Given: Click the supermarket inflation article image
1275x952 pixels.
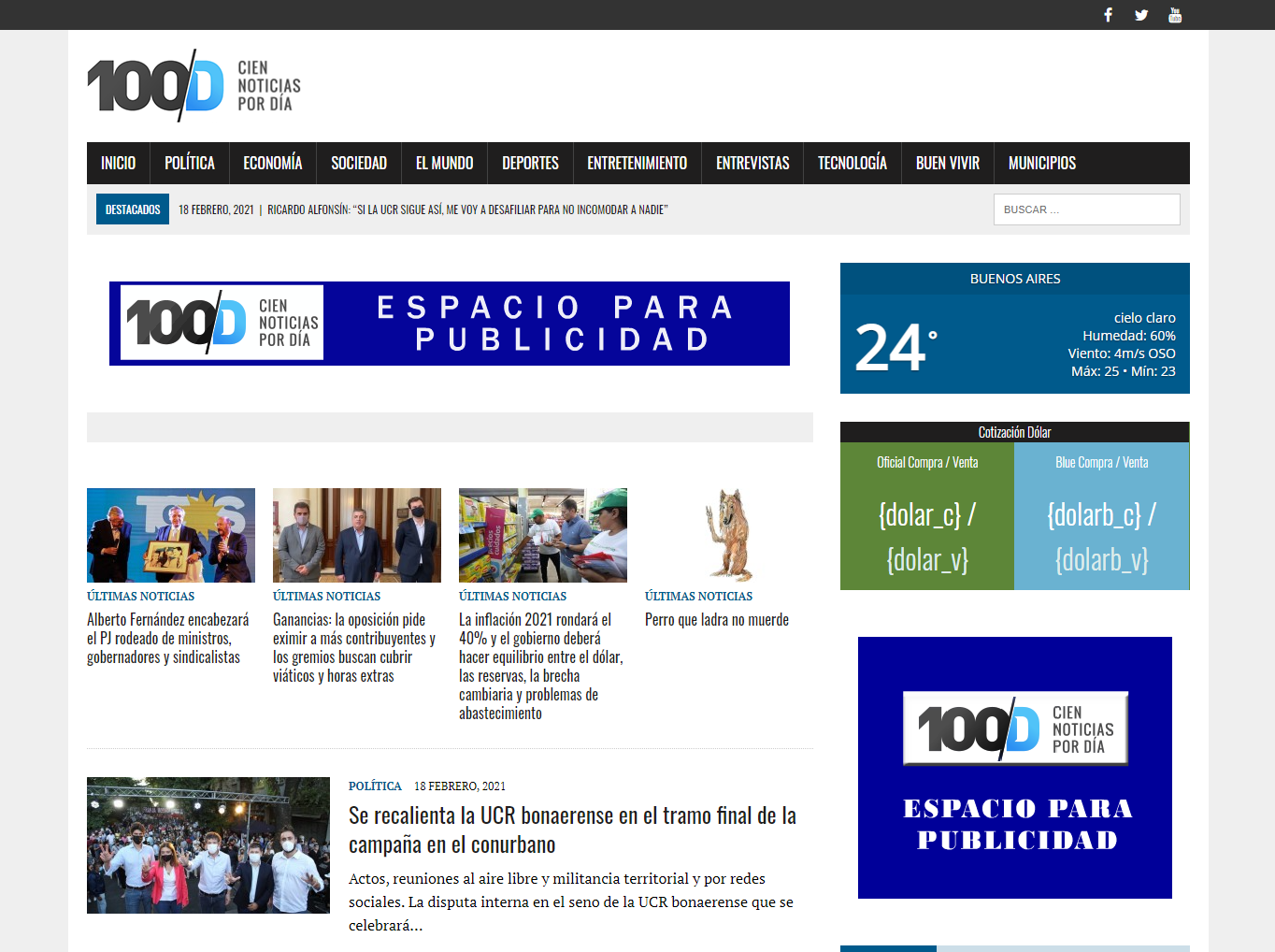Looking at the screenshot, I should click(543, 535).
